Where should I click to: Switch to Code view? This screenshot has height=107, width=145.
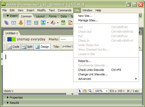pos(14,47)
